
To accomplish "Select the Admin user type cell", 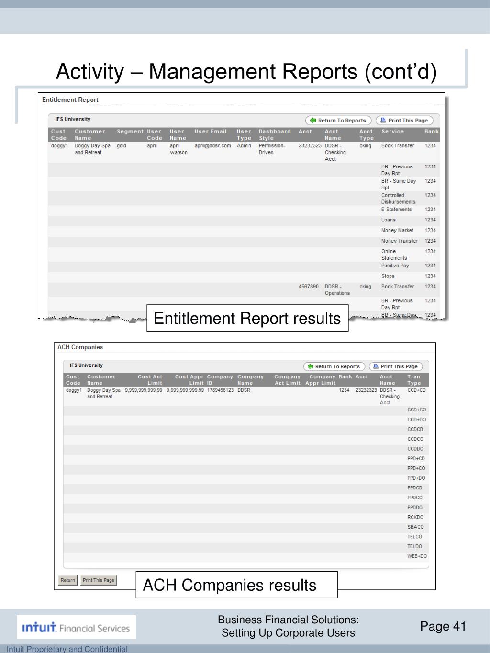I will (244, 146).
